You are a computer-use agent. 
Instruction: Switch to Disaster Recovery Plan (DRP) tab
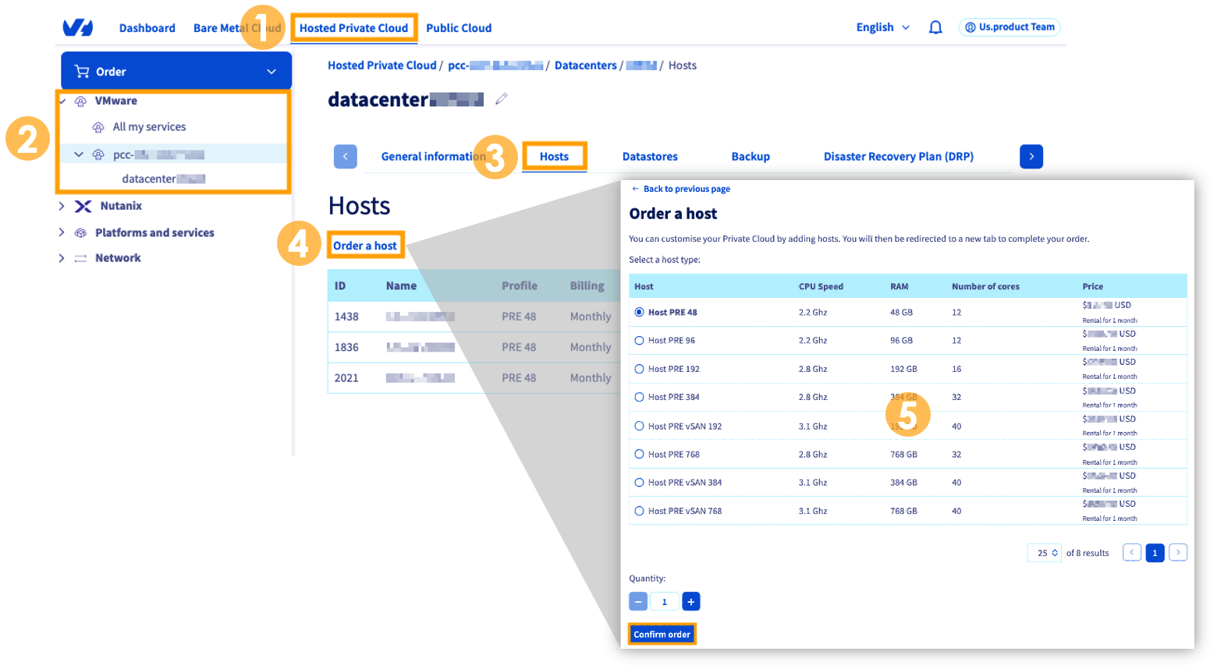click(899, 157)
